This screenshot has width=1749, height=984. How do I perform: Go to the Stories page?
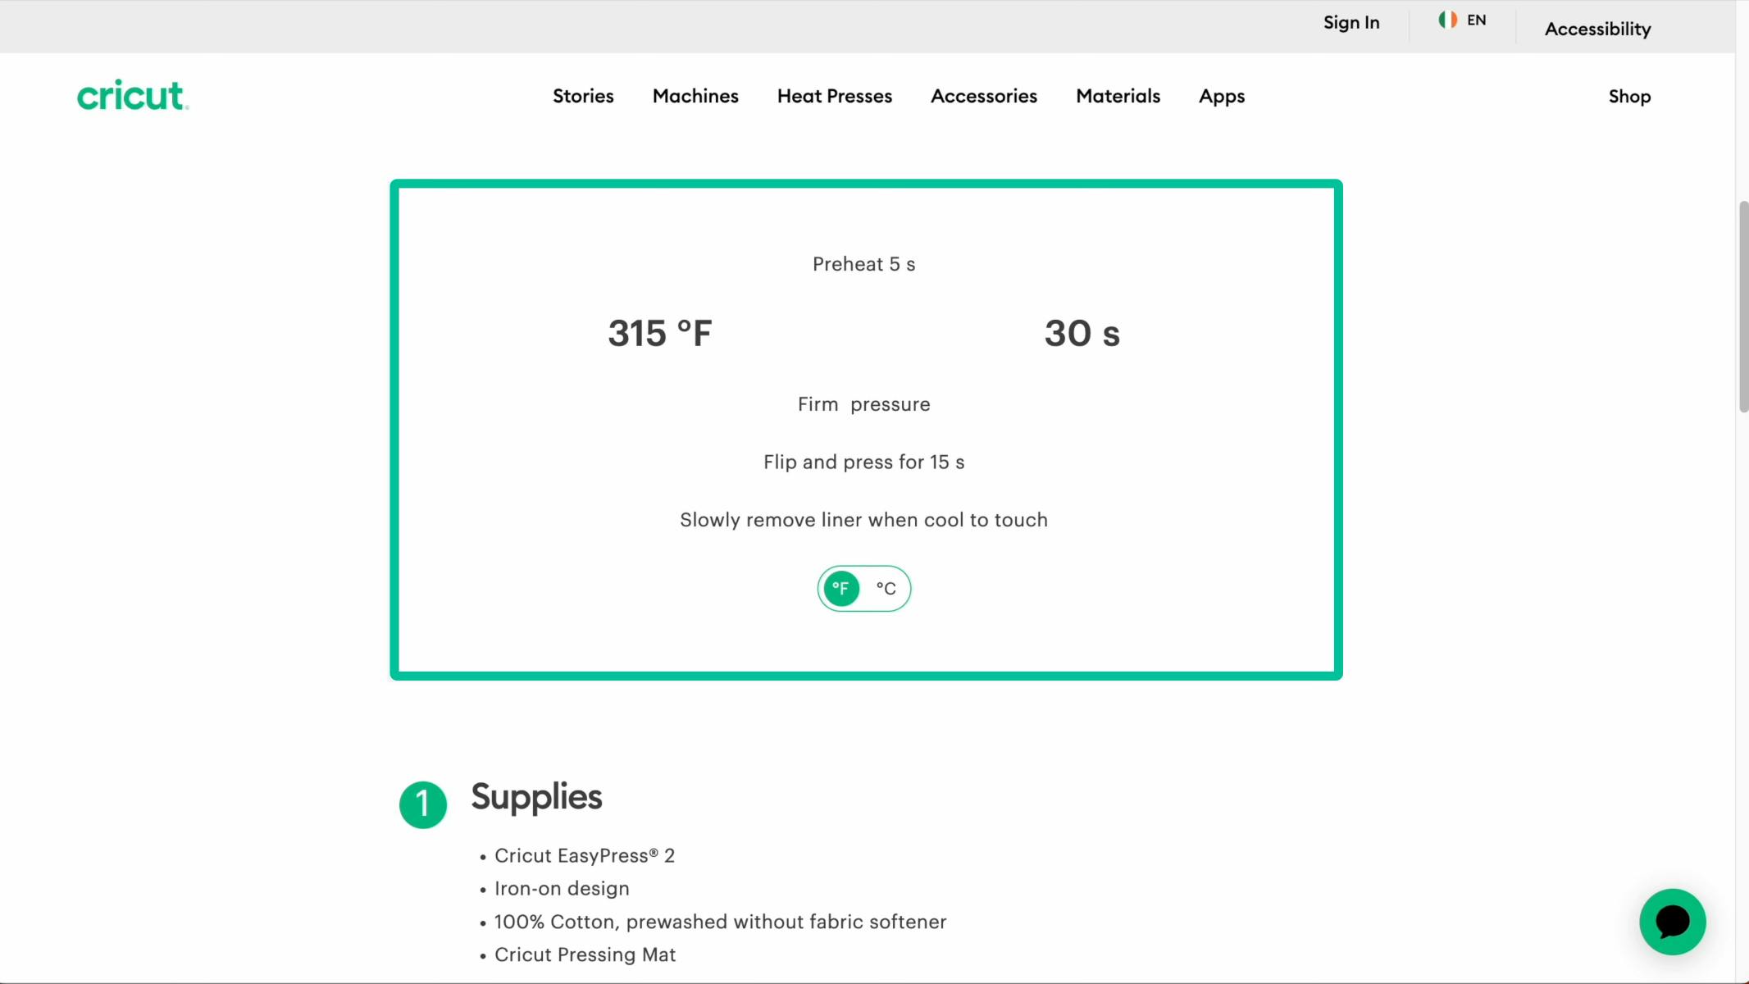(x=583, y=96)
